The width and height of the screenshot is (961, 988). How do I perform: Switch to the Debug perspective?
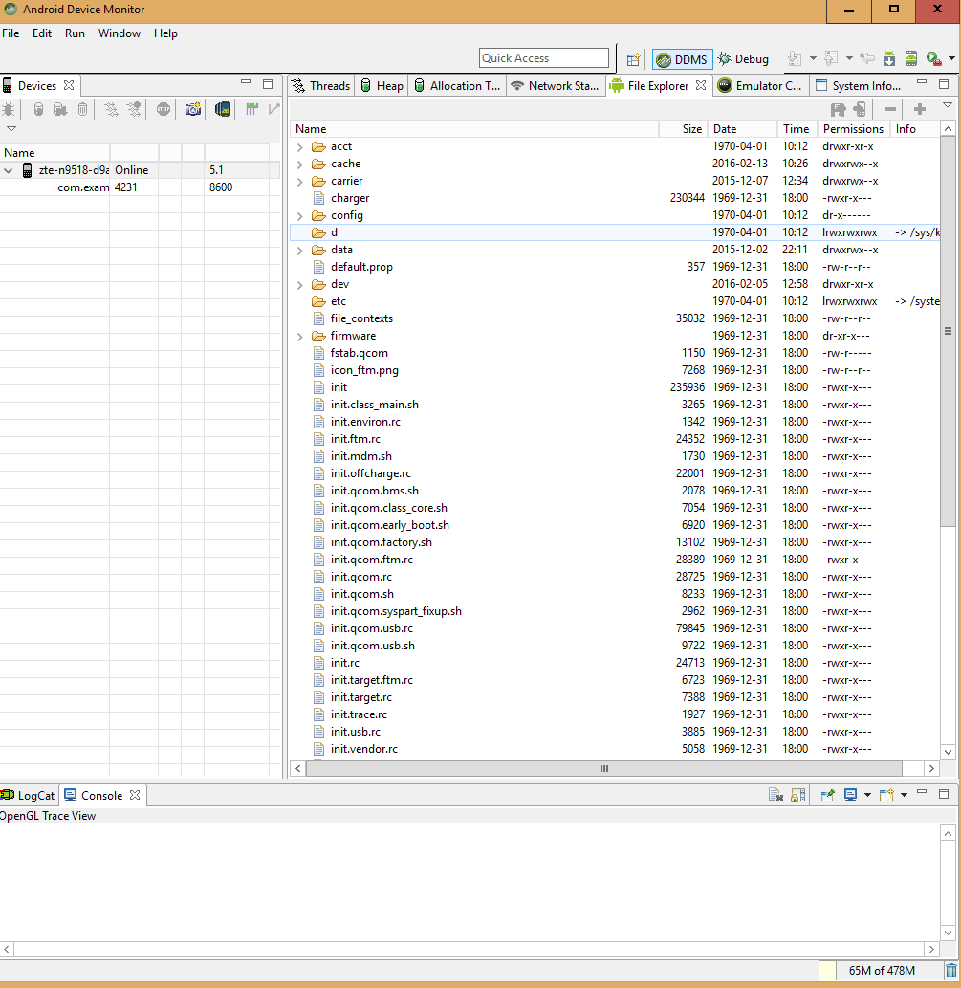pyautogui.click(x=743, y=59)
